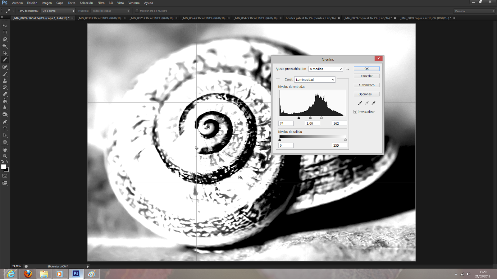Toggle Mostrar aro de muestra checkbox

[137, 11]
